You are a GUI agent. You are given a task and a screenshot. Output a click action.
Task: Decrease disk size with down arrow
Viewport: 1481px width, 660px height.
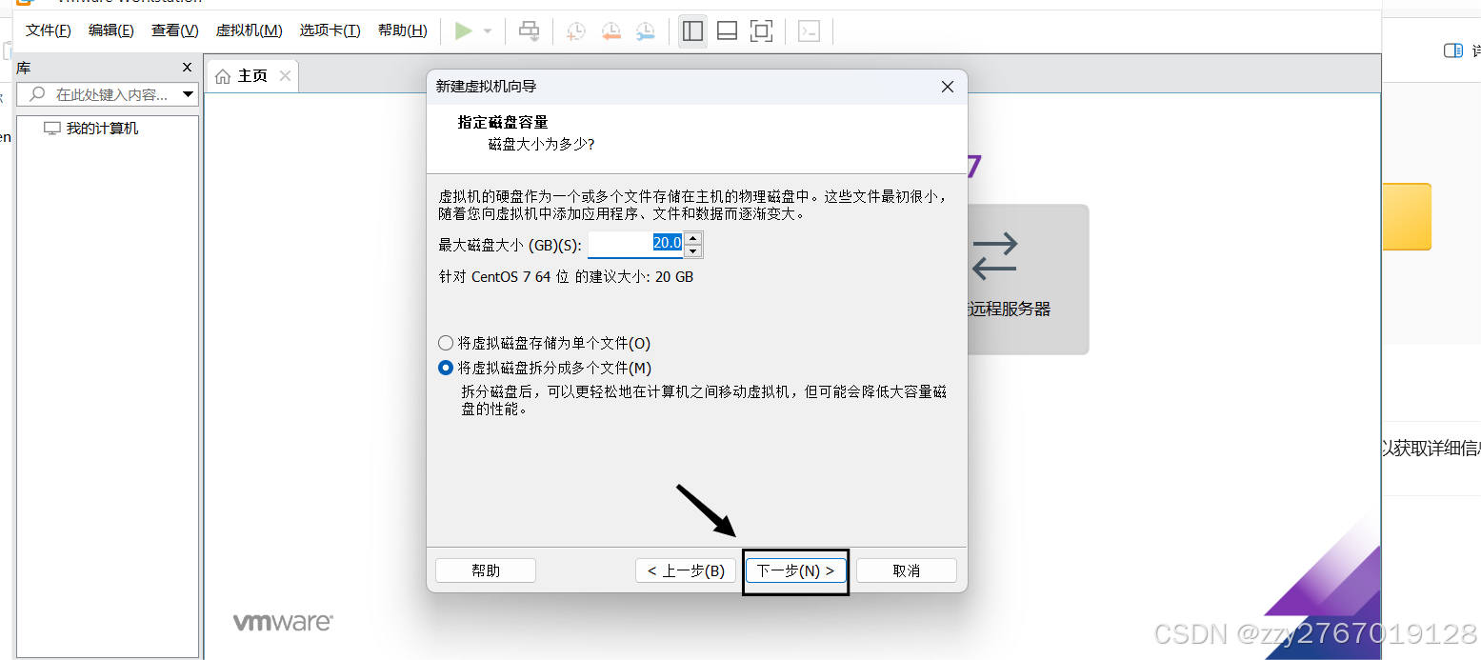pos(693,251)
